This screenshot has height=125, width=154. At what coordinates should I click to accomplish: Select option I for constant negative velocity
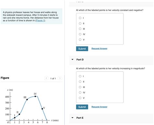click(80, 18)
